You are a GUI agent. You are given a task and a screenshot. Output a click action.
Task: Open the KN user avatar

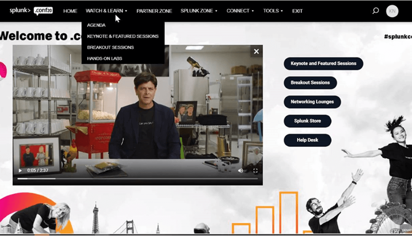pos(392,11)
